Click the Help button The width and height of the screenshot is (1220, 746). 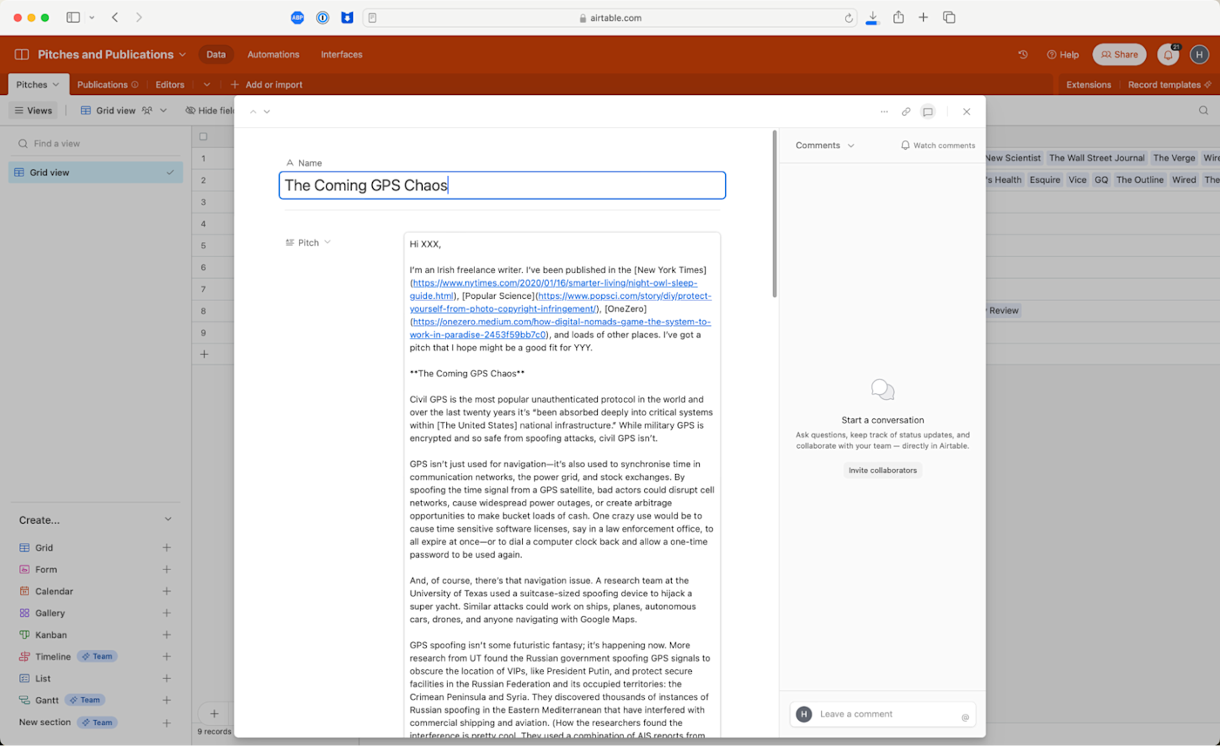coord(1062,54)
